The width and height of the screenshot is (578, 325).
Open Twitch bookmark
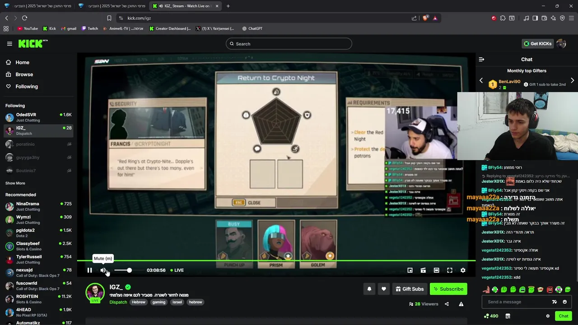coord(90,28)
